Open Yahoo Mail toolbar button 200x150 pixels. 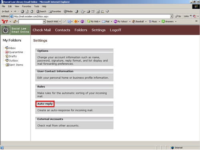[106, 22]
